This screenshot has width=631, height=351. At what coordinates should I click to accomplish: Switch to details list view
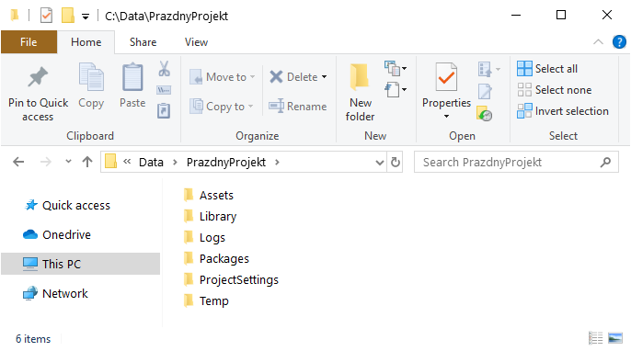point(596,338)
